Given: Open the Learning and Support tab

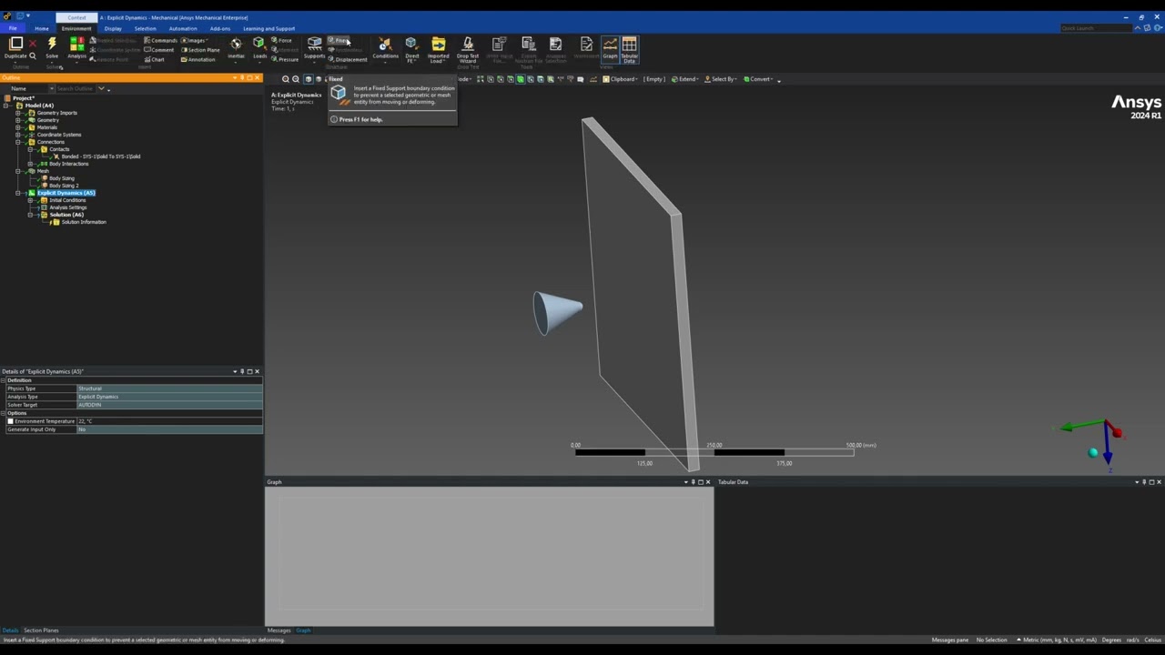Looking at the screenshot, I should [x=268, y=28].
